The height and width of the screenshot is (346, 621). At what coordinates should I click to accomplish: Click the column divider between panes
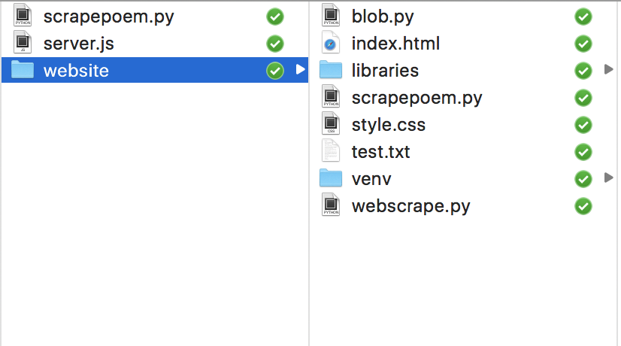tap(309, 173)
